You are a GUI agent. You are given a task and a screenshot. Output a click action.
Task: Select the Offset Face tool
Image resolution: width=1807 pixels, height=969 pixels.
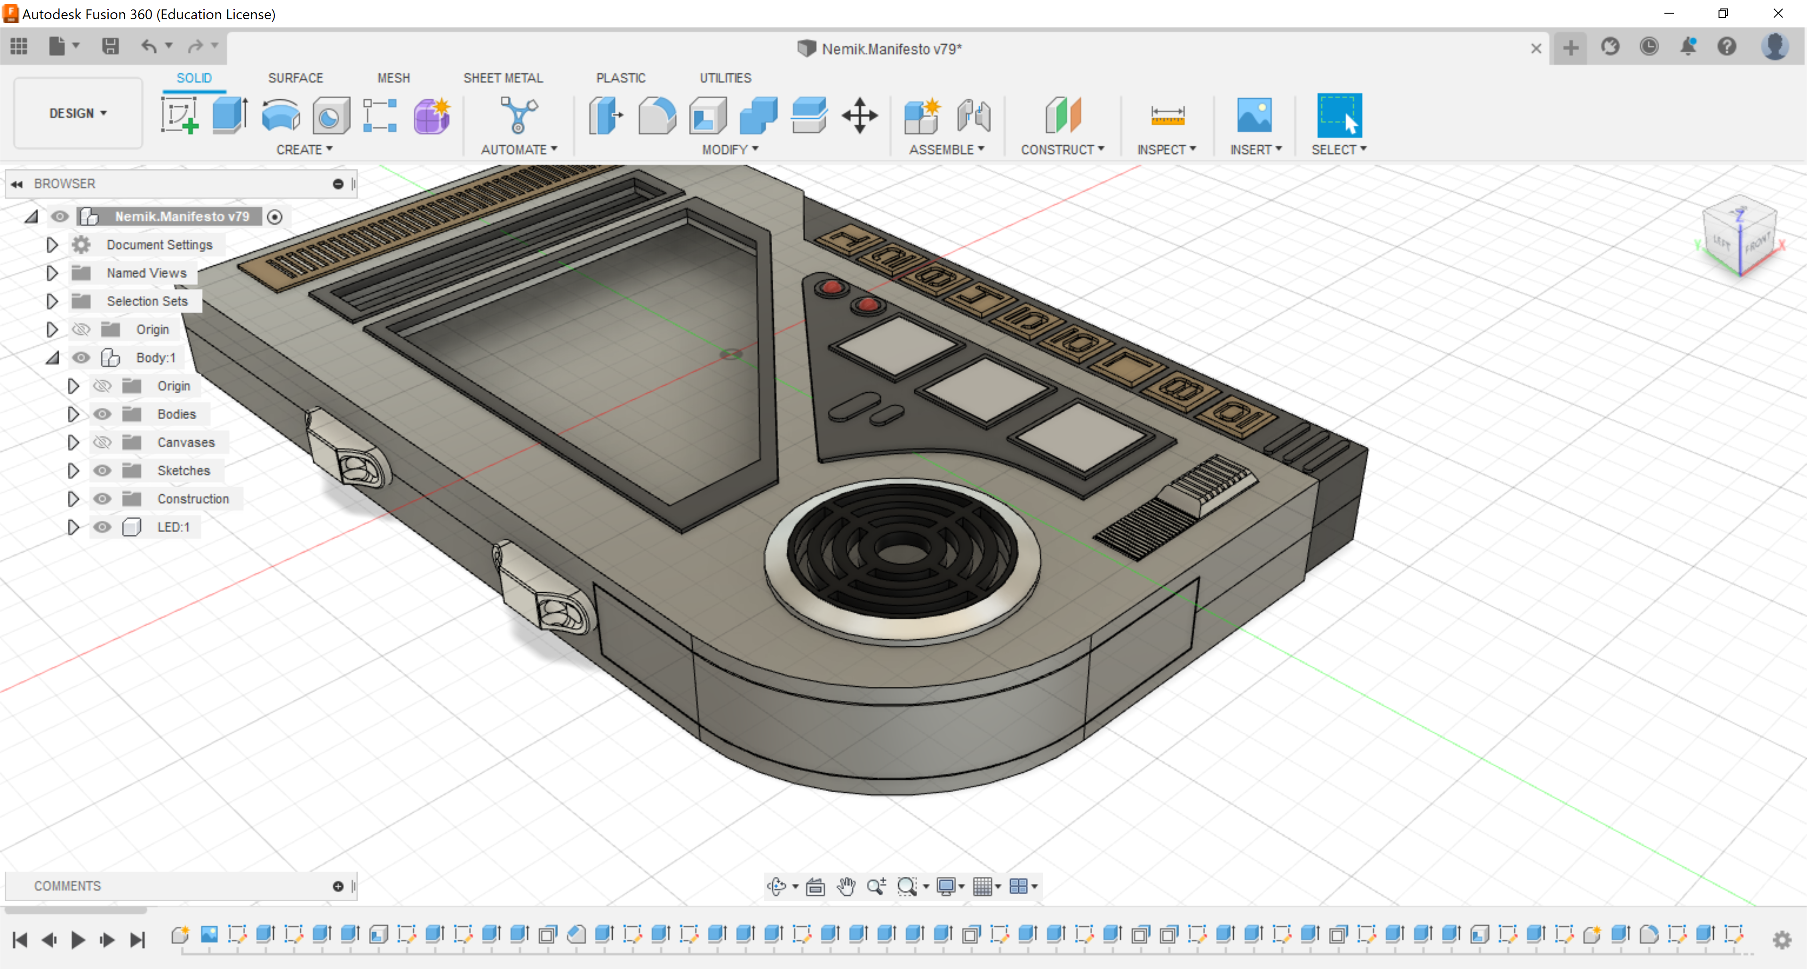coord(809,116)
